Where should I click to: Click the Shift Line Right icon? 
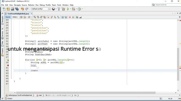point(66,17)
